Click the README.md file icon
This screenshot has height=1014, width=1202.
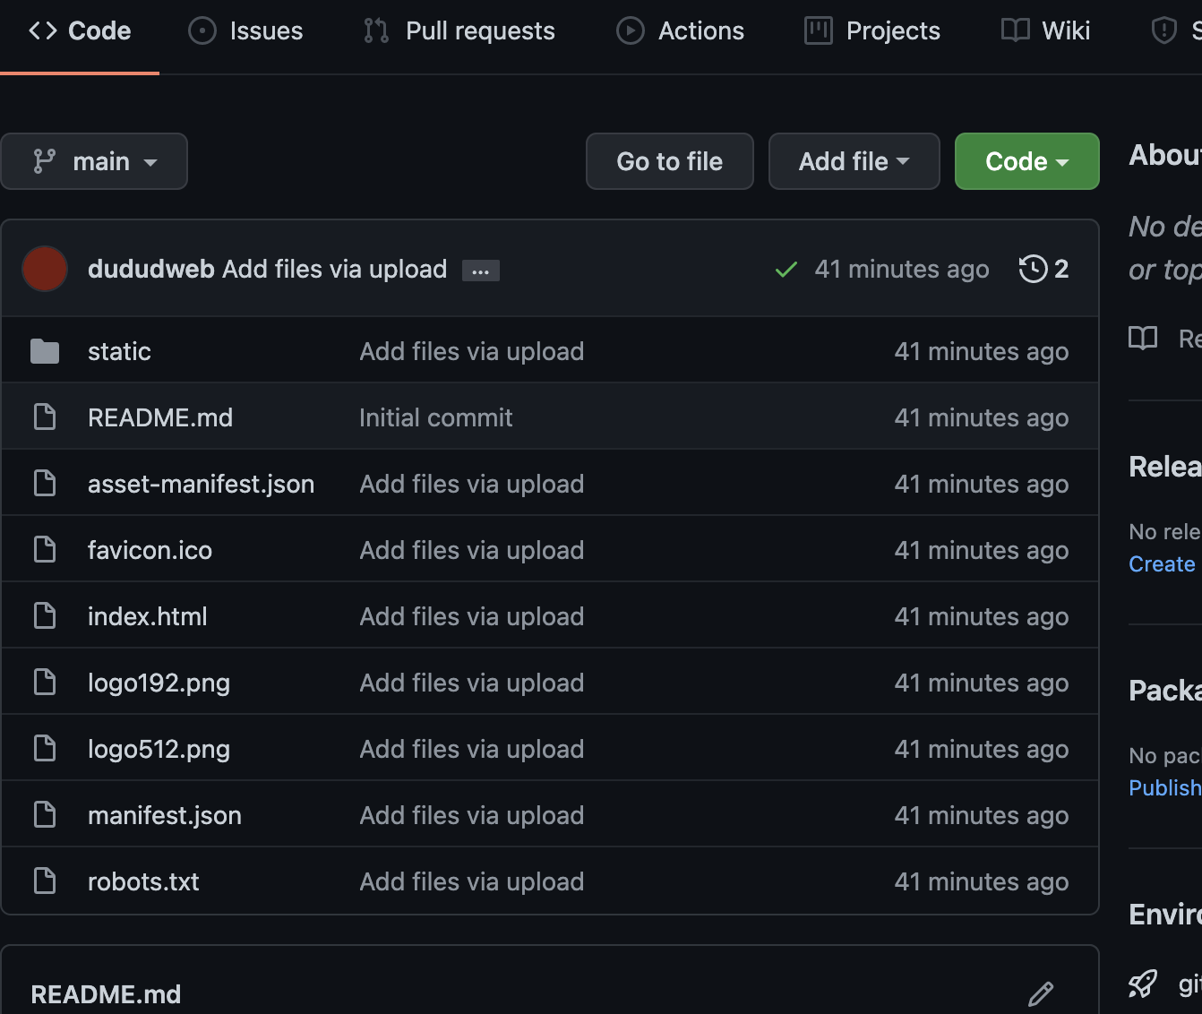click(45, 417)
